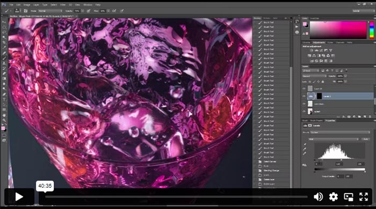Select the Levels 1 layer mask thumbnail
The width and height of the screenshot is (376, 209).
(x=319, y=96)
